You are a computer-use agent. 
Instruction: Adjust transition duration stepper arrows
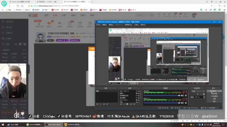[204, 97]
